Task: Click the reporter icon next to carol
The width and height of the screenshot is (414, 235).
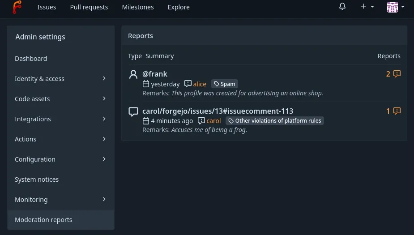Action: [201, 121]
